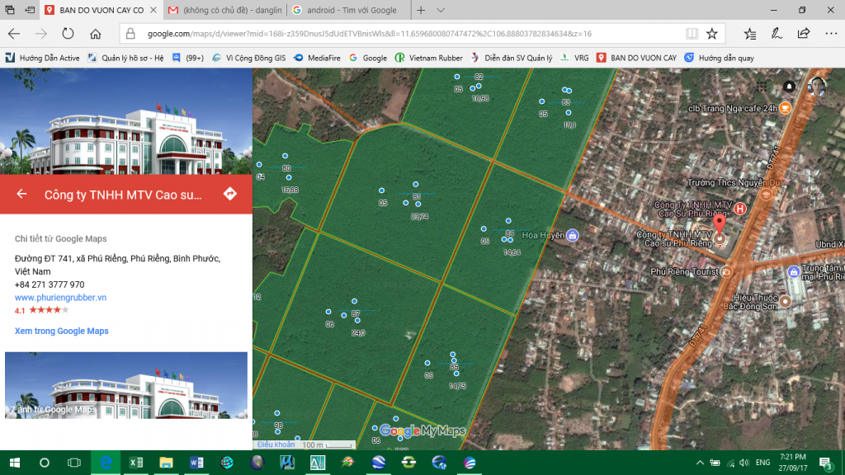
Task: Open Diễn đàn SV Quản lý bookmark
Action: click(x=512, y=59)
